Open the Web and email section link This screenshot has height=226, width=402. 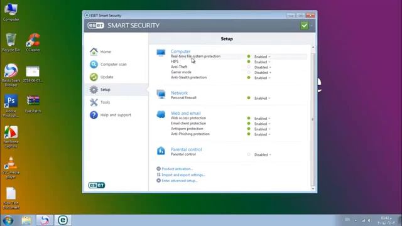(186, 113)
